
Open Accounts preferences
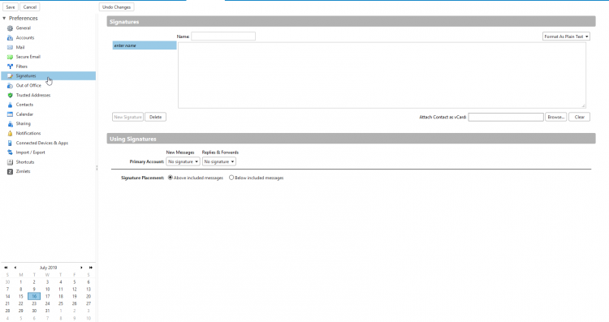pos(25,37)
